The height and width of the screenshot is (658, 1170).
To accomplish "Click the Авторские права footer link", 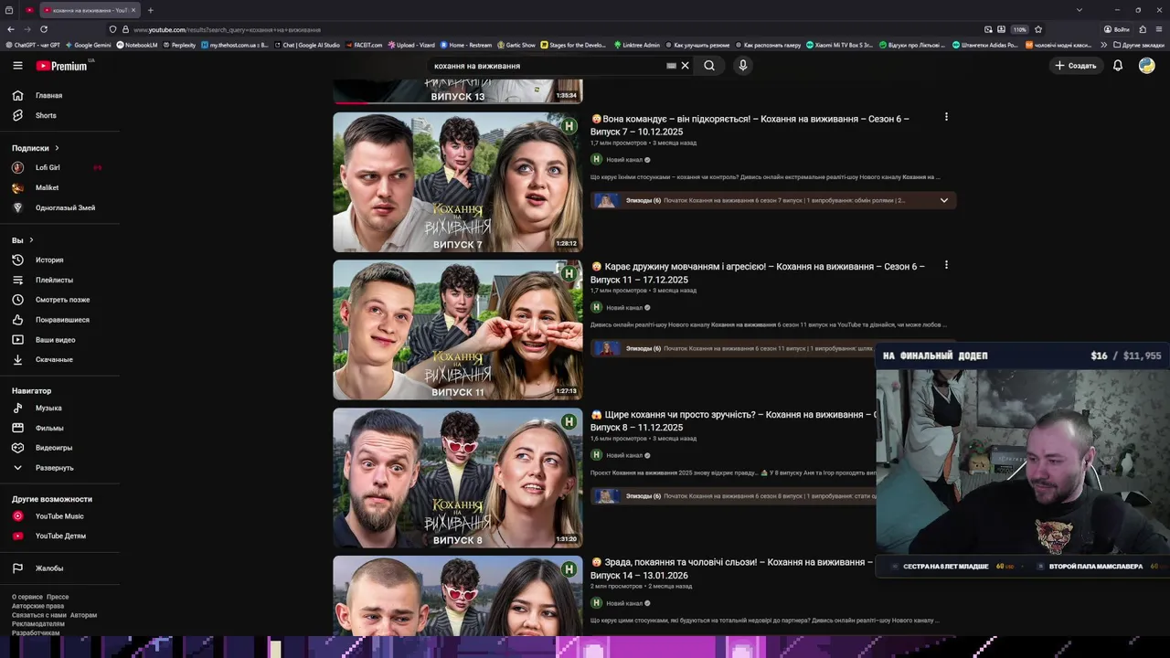I will [x=37, y=606].
